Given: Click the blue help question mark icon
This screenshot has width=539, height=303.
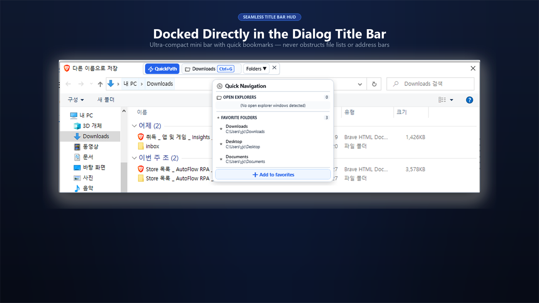Looking at the screenshot, I should pyautogui.click(x=469, y=100).
